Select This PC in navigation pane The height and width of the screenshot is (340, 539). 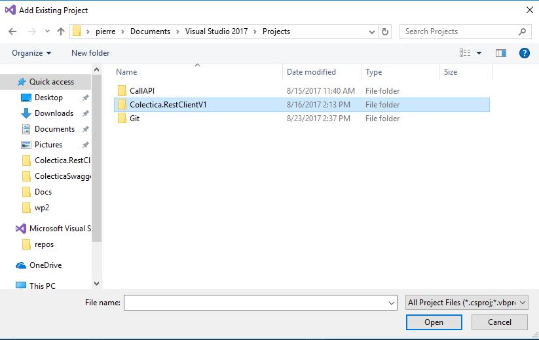click(43, 286)
